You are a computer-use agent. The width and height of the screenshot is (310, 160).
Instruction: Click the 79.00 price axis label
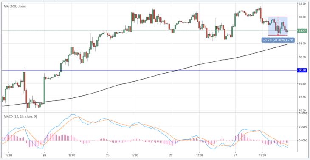tap(302, 97)
